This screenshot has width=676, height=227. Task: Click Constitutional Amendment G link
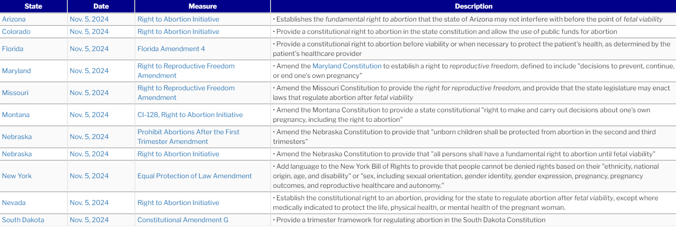pyautogui.click(x=183, y=220)
